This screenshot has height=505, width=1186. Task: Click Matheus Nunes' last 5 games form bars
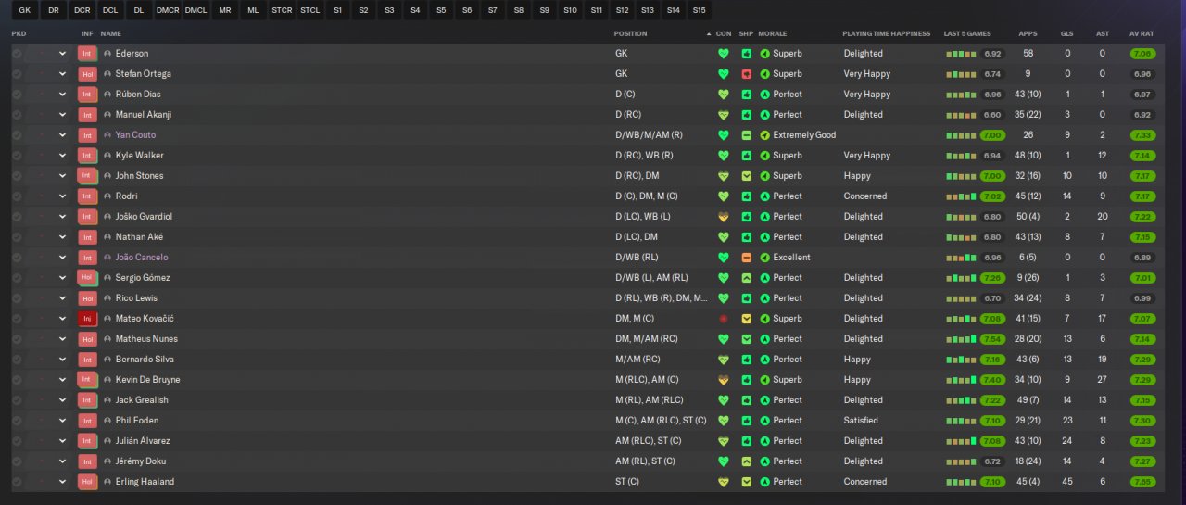[961, 339]
